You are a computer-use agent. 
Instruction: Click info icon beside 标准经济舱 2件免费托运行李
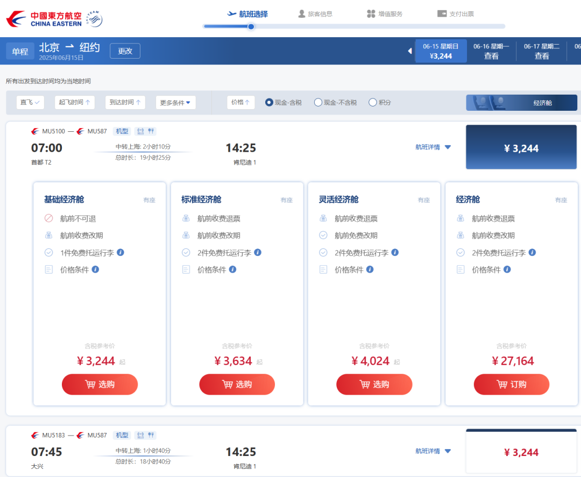258,252
